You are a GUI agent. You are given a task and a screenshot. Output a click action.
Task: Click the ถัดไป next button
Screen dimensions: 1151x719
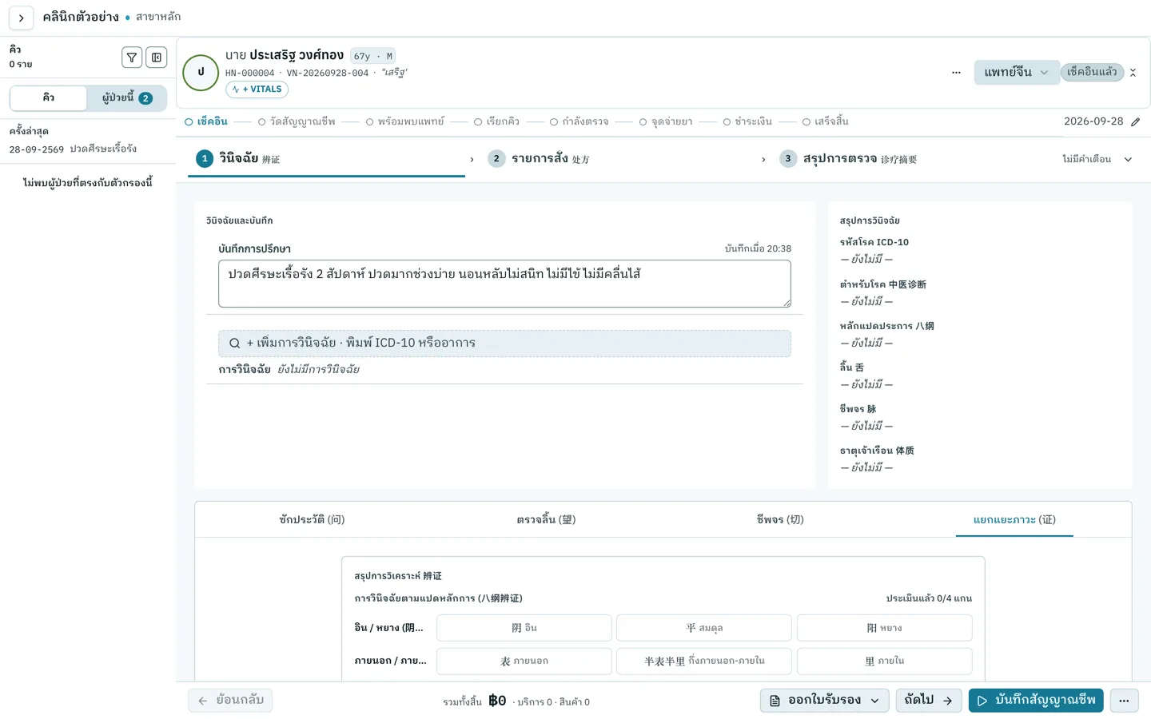(928, 701)
